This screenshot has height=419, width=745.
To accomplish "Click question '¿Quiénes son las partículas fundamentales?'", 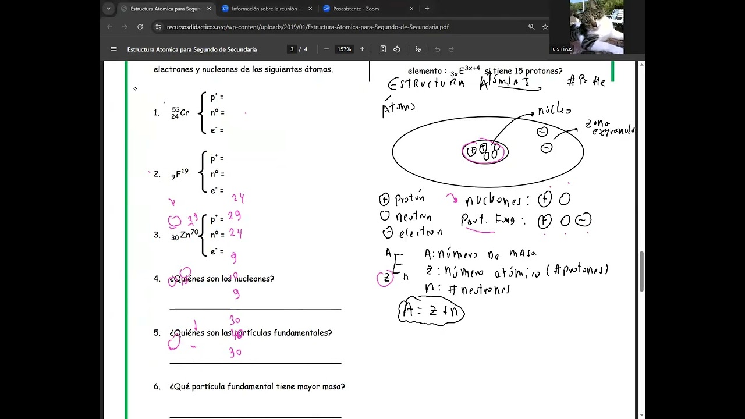I will click(251, 333).
